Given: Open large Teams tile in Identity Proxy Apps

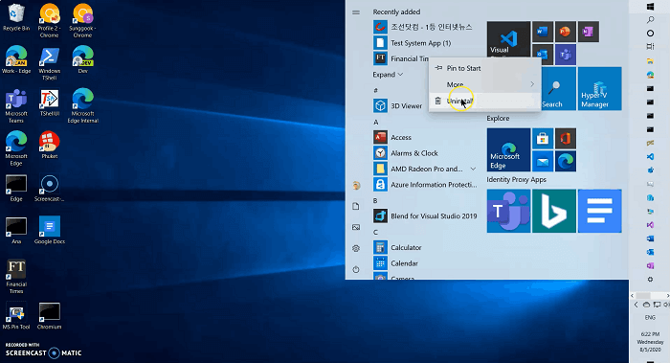Looking at the screenshot, I should pos(508,212).
